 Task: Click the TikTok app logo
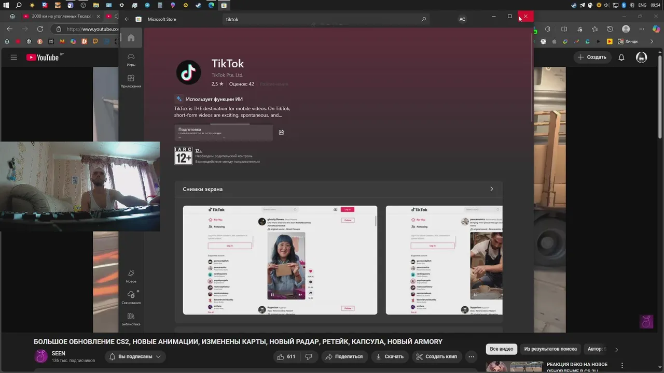pos(188,73)
